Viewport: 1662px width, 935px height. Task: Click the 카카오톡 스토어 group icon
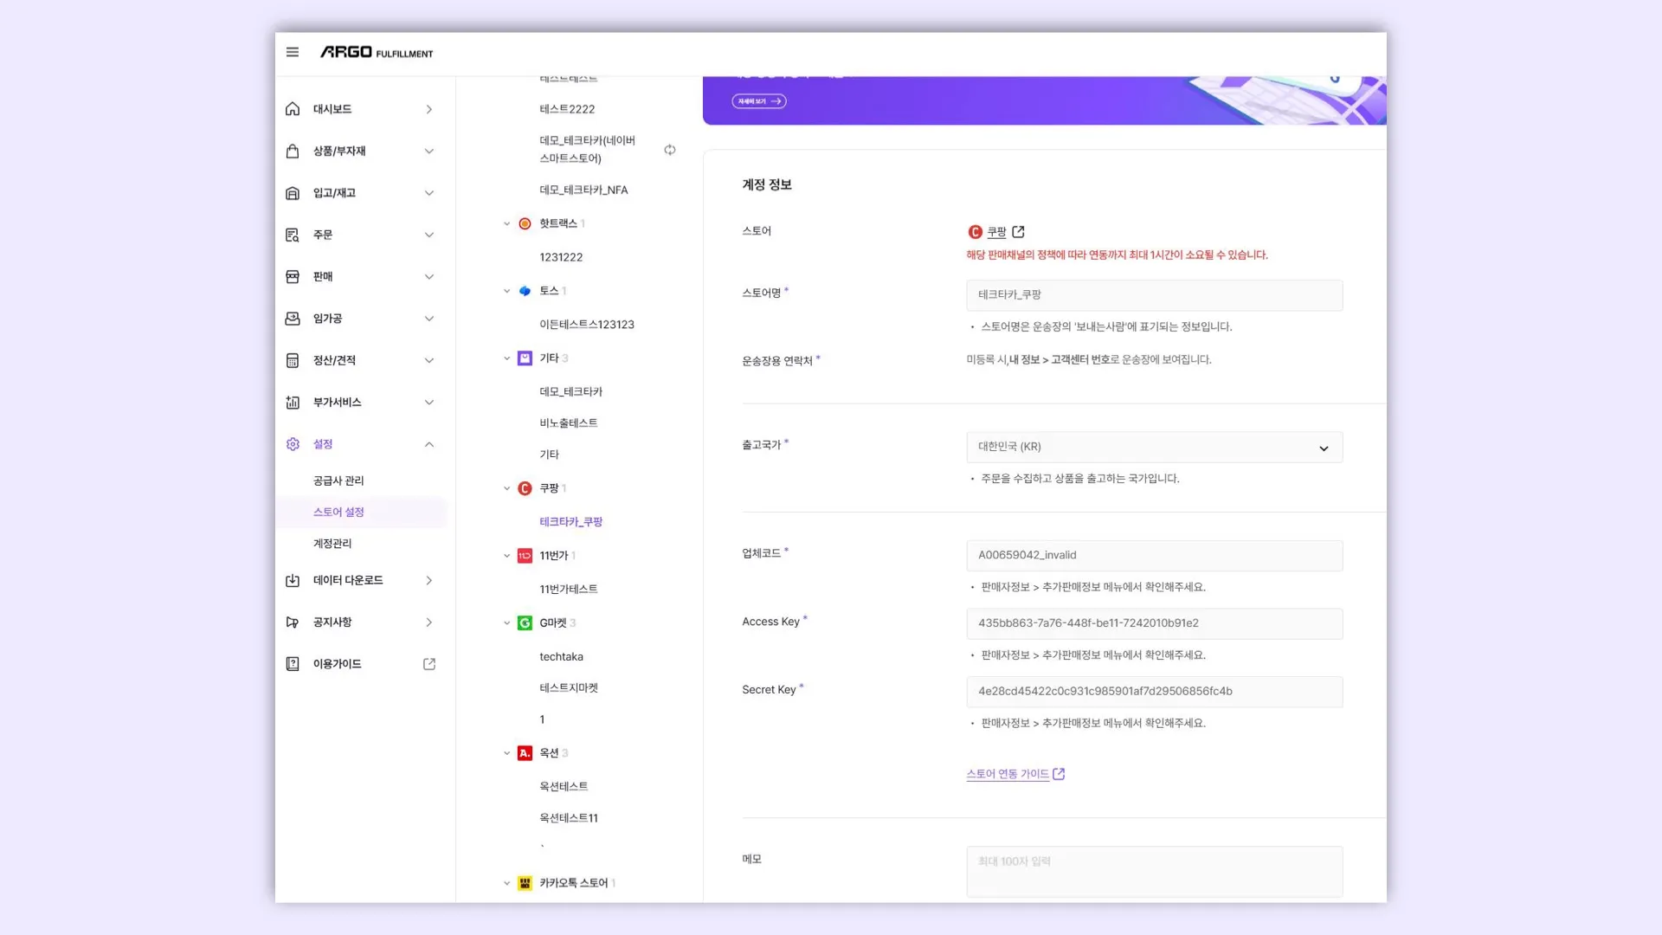tap(525, 883)
